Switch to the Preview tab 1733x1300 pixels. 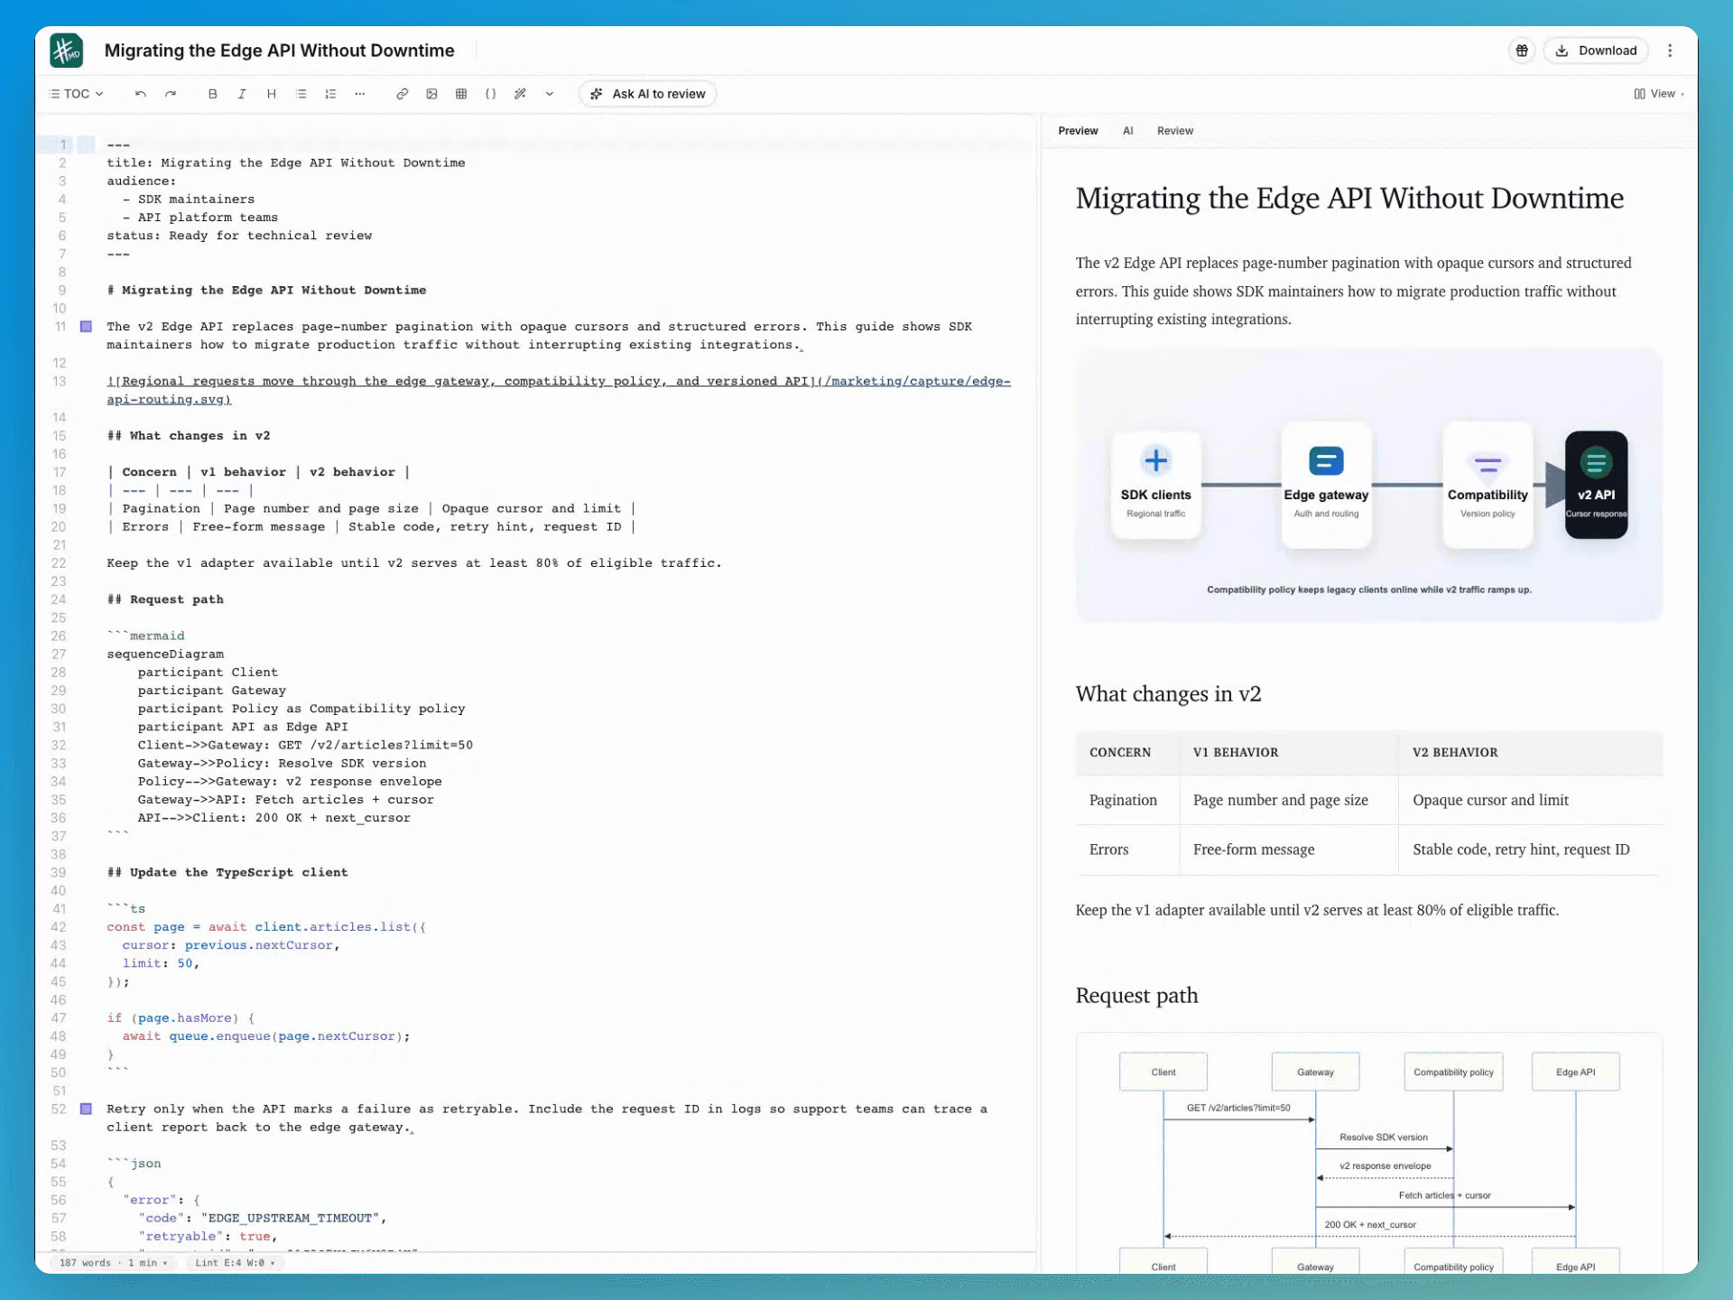(x=1078, y=131)
